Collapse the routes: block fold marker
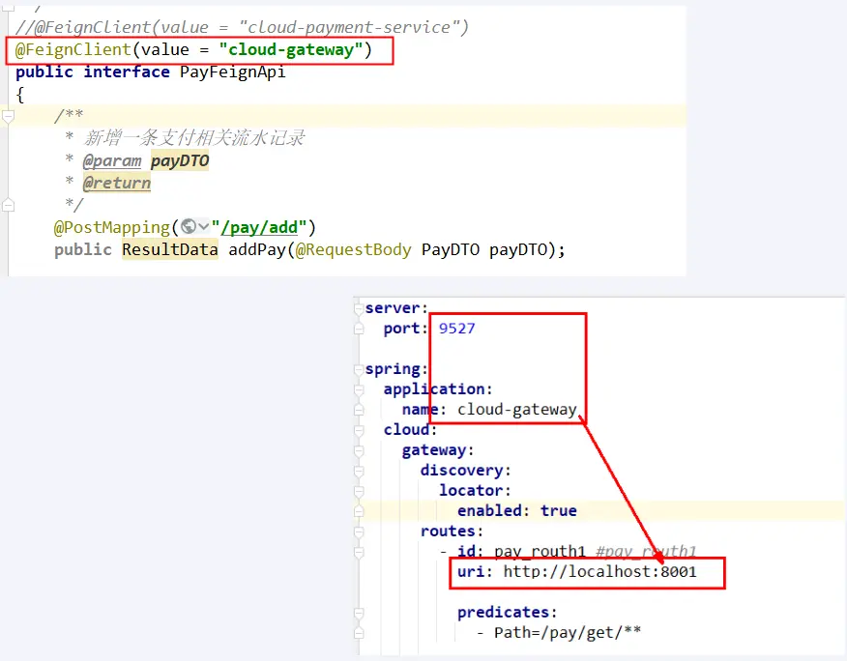Viewport: 847px width, 661px height. [359, 532]
